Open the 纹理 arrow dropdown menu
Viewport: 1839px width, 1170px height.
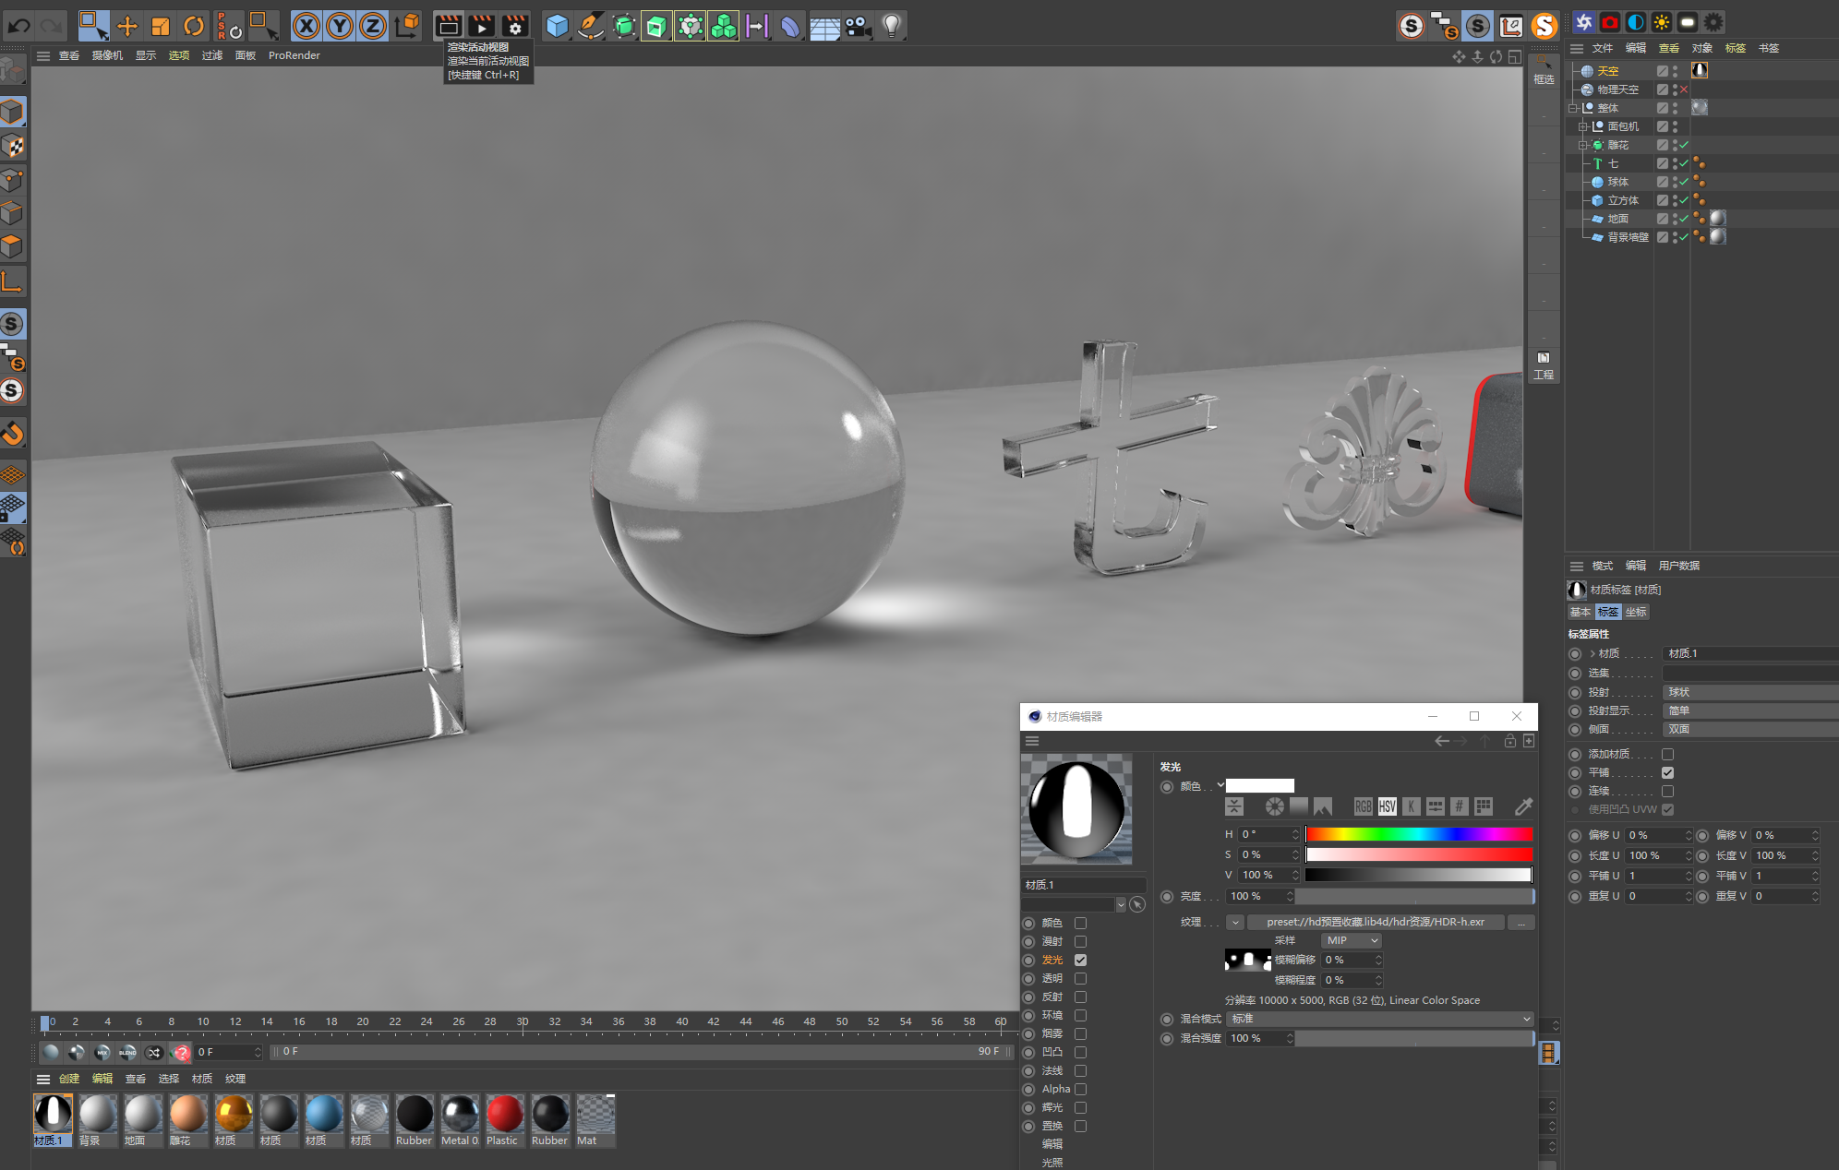coord(1235,922)
